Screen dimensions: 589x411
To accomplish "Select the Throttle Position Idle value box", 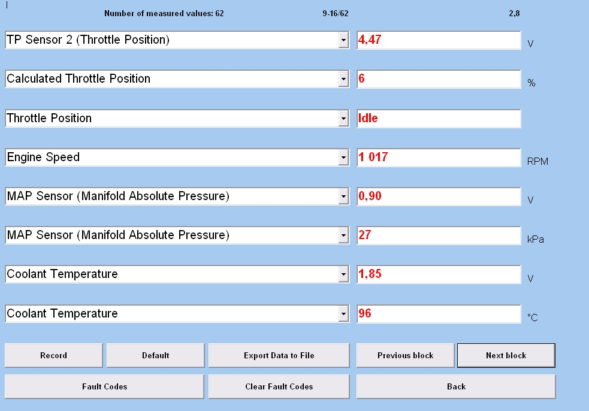I will click(x=439, y=119).
